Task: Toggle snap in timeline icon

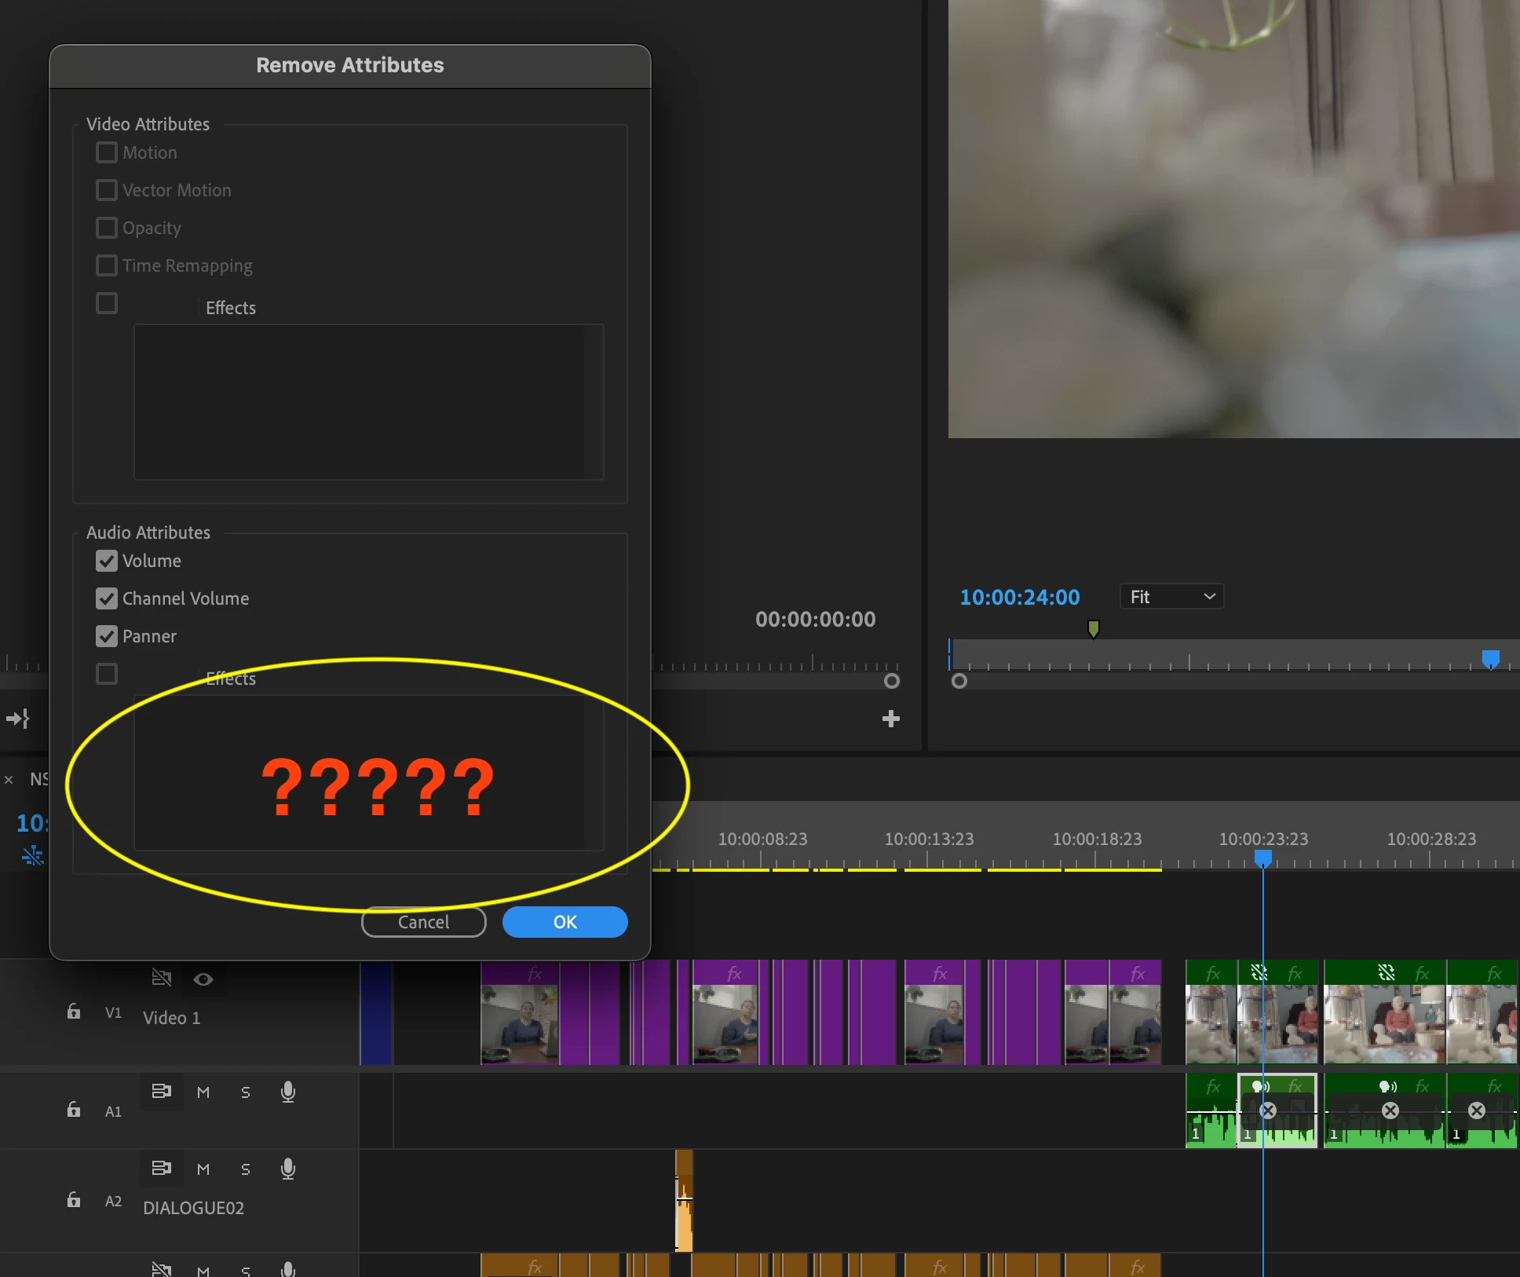Action: (x=32, y=855)
